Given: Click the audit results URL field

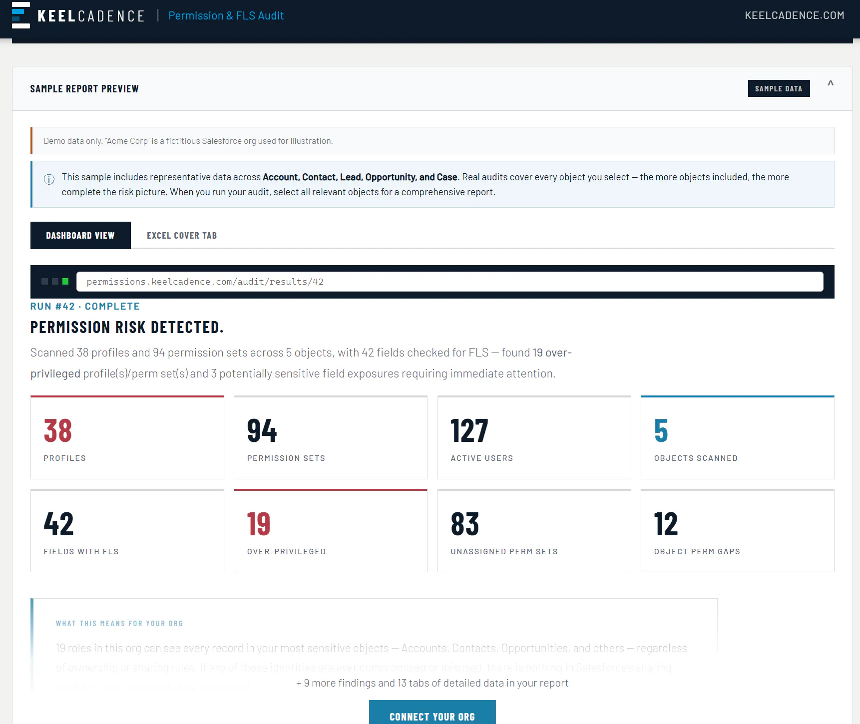Looking at the screenshot, I should click(x=449, y=282).
